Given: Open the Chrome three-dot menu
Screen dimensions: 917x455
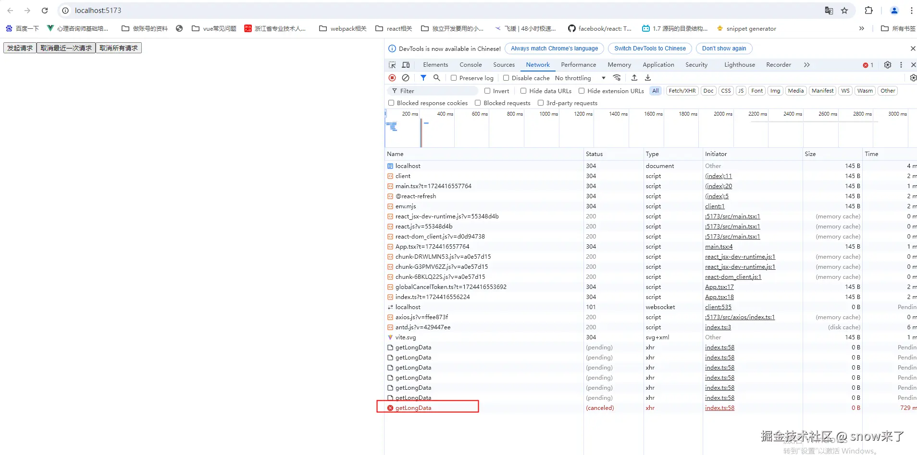Looking at the screenshot, I should (x=911, y=11).
